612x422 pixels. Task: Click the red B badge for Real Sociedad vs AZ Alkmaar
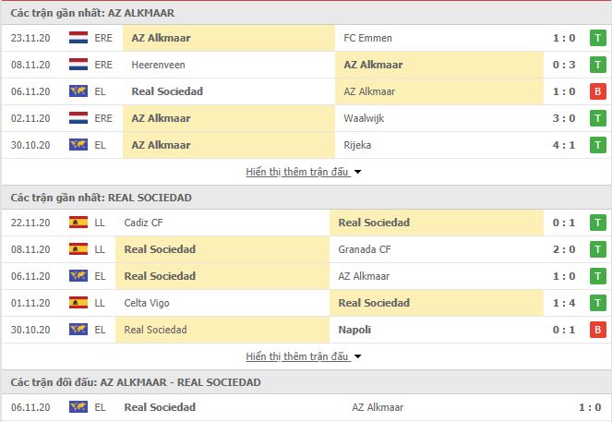pyautogui.click(x=597, y=91)
